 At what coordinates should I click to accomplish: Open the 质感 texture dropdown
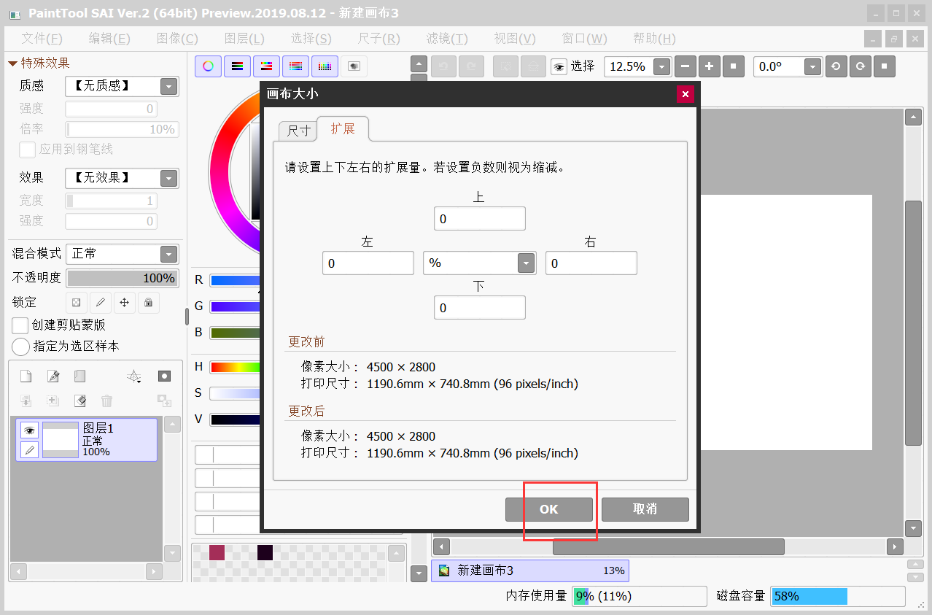[168, 86]
